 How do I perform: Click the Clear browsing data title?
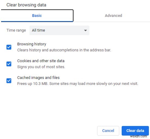[x=26, y=5]
